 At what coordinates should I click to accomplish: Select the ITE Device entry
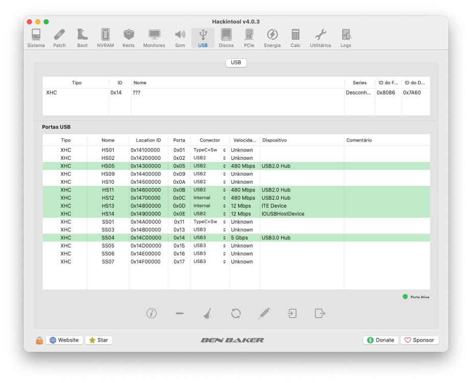point(274,206)
